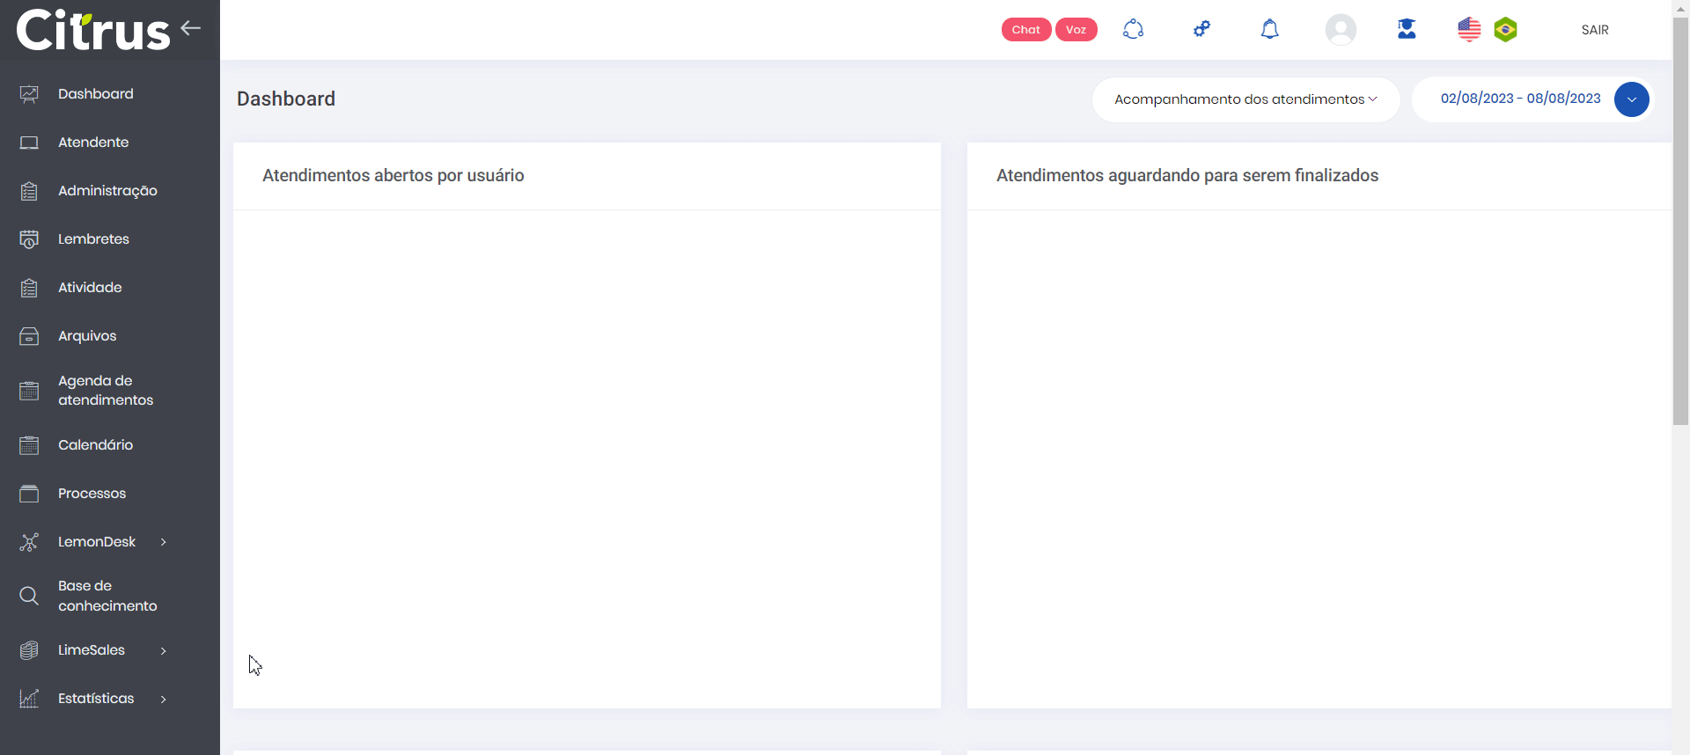Open Atendente in the sidebar

pyautogui.click(x=93, y=143)
